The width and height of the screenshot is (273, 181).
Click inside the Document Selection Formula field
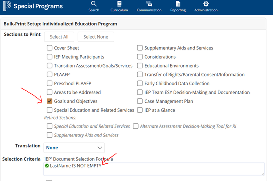[x=154, y=169]
